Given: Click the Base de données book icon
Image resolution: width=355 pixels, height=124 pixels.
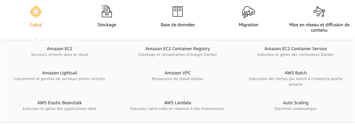Looking at the screenshot, I should (x=177, y=11).
